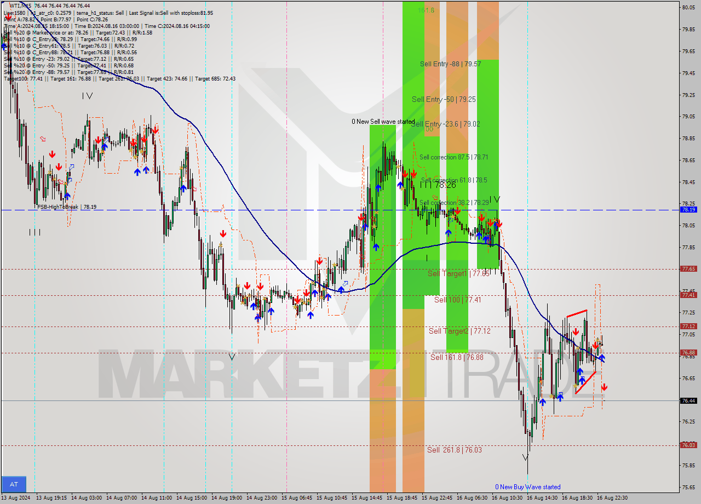Select the 'Sell 261.8 | 76.03' label
This screenshot has width=701, height=504.
click(455, 450)
